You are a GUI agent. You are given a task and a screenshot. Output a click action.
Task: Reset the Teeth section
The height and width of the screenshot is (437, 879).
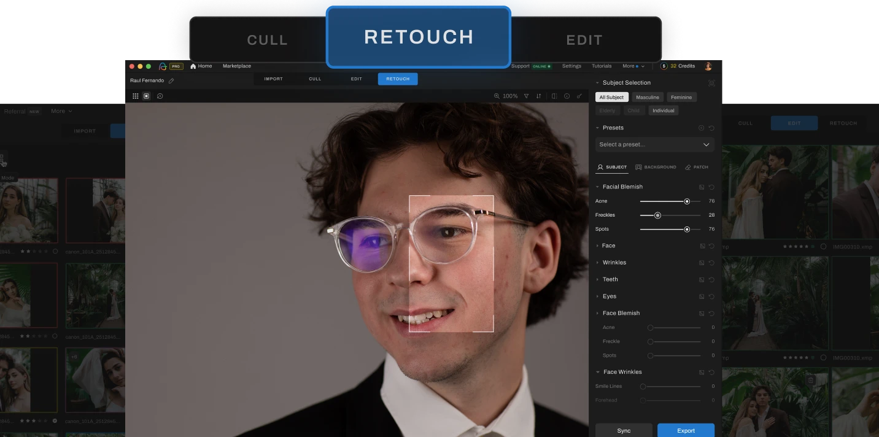pos(711,279)
